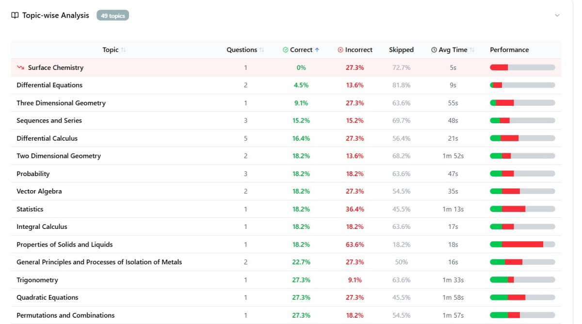Screen dimensions: 582x324
Task: Click the "0%" correct value for Surface Chemistry
Action: coord(301,67)
